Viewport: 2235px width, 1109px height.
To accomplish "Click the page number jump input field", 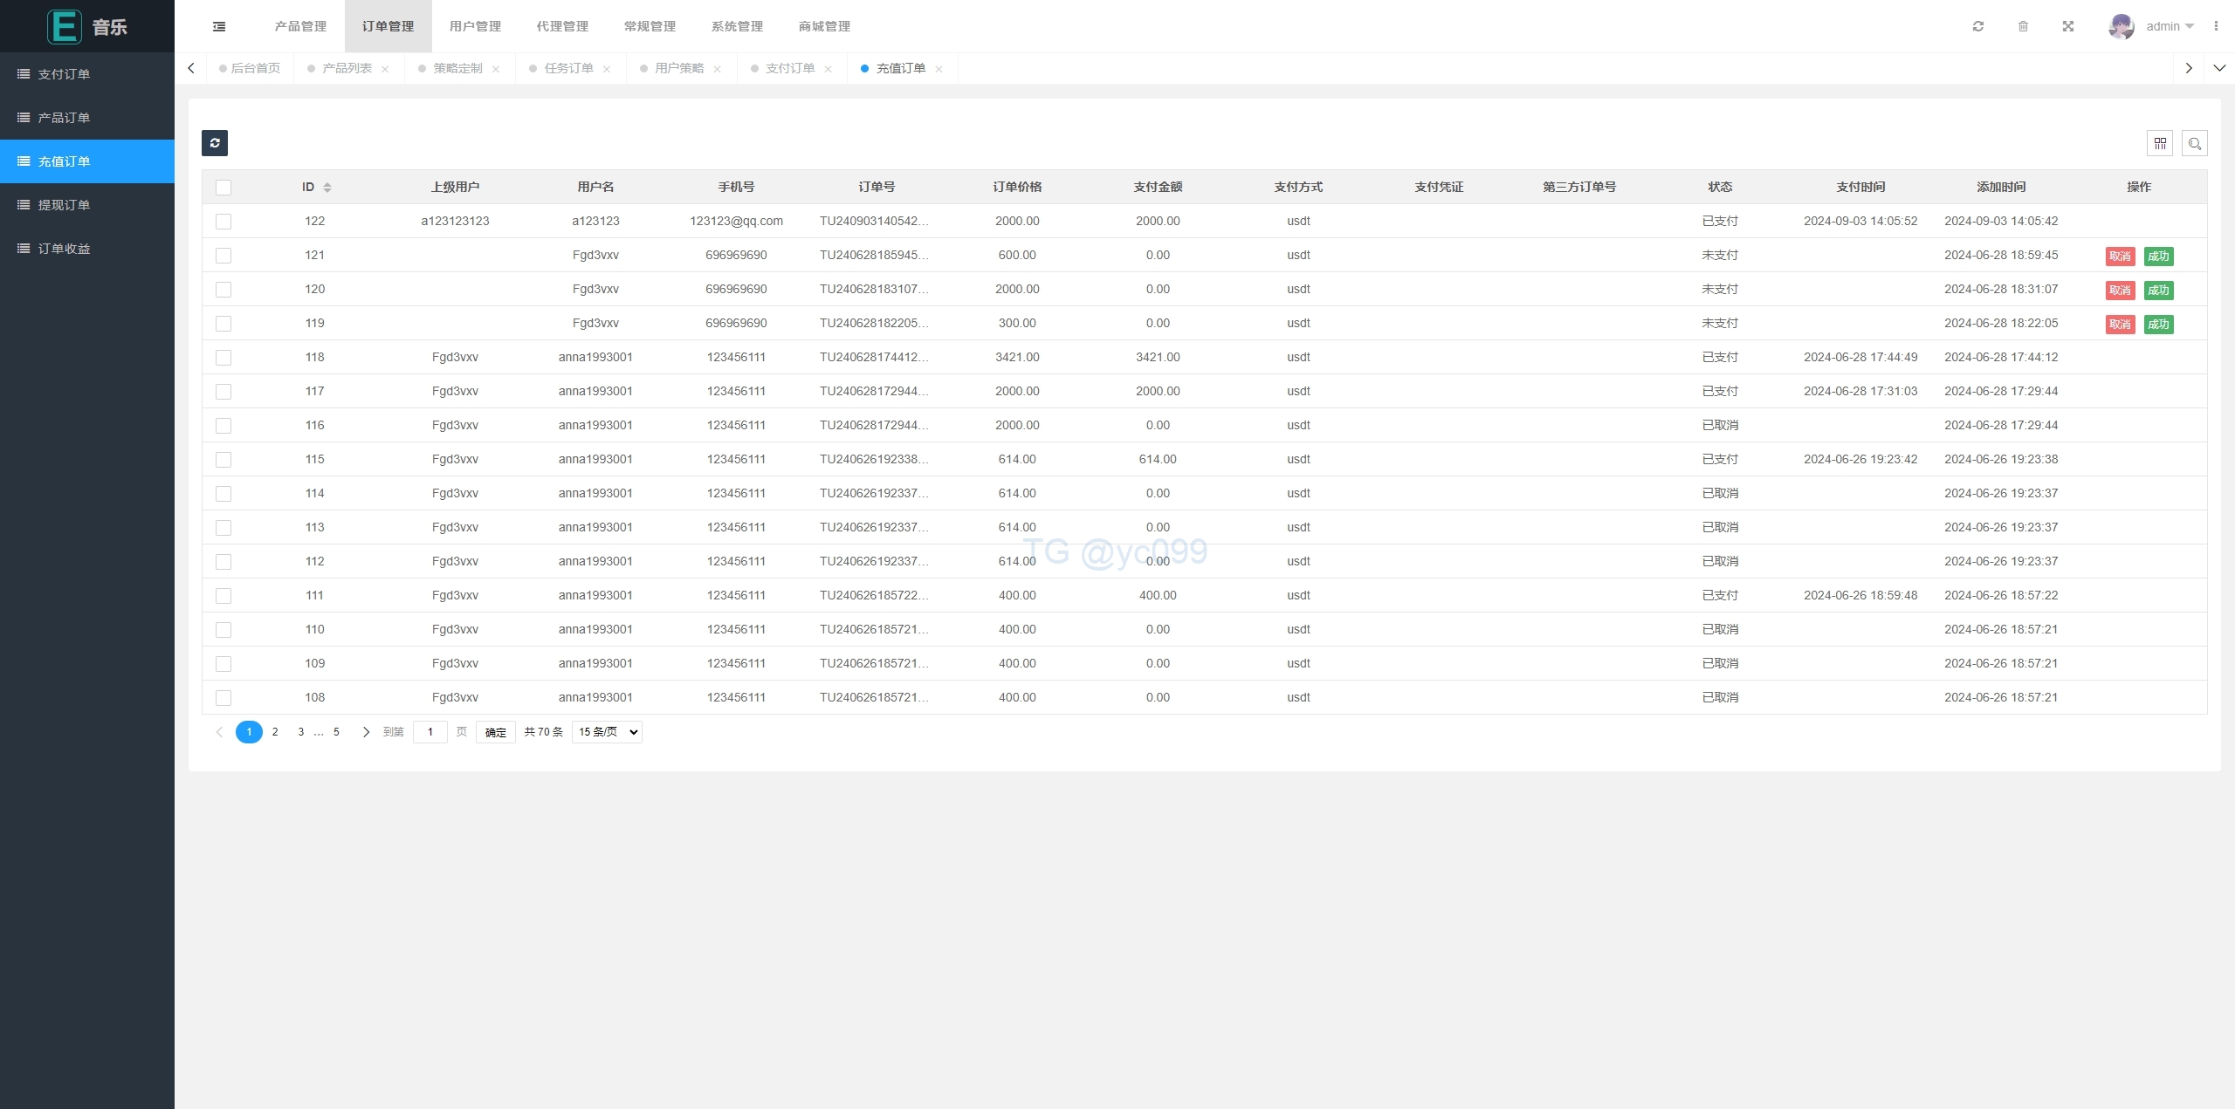I will 430,732.
